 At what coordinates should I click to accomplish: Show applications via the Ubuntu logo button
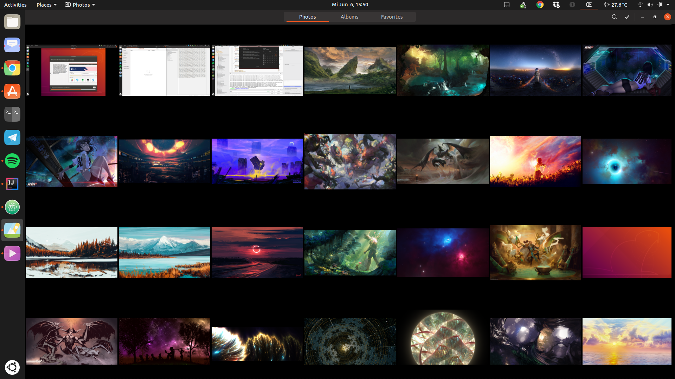tap(12, 367)
